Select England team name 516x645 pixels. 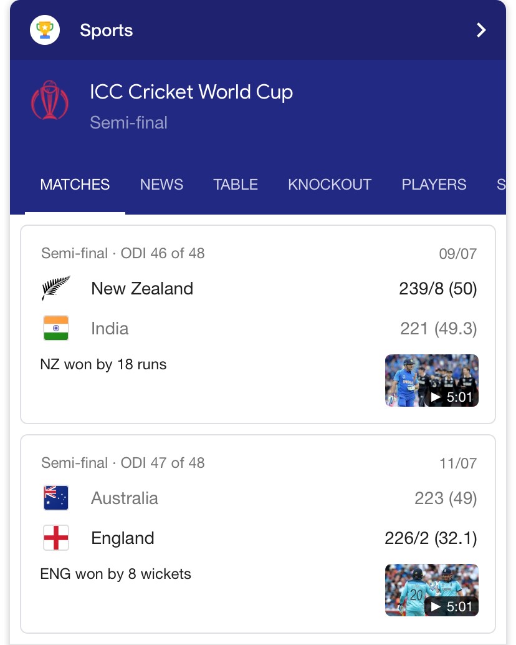(x=123, y=538)
